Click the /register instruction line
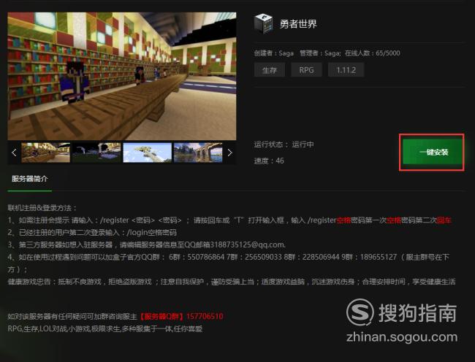Screen dimensions: 475x362 pyautogui.click(x=229, y=220)
